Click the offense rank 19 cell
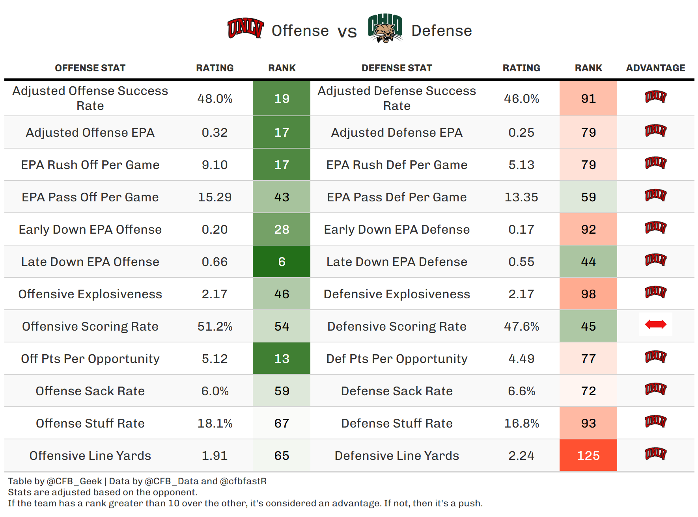The image size is (698, 517). pyautogui.click(x=282, y=99)
